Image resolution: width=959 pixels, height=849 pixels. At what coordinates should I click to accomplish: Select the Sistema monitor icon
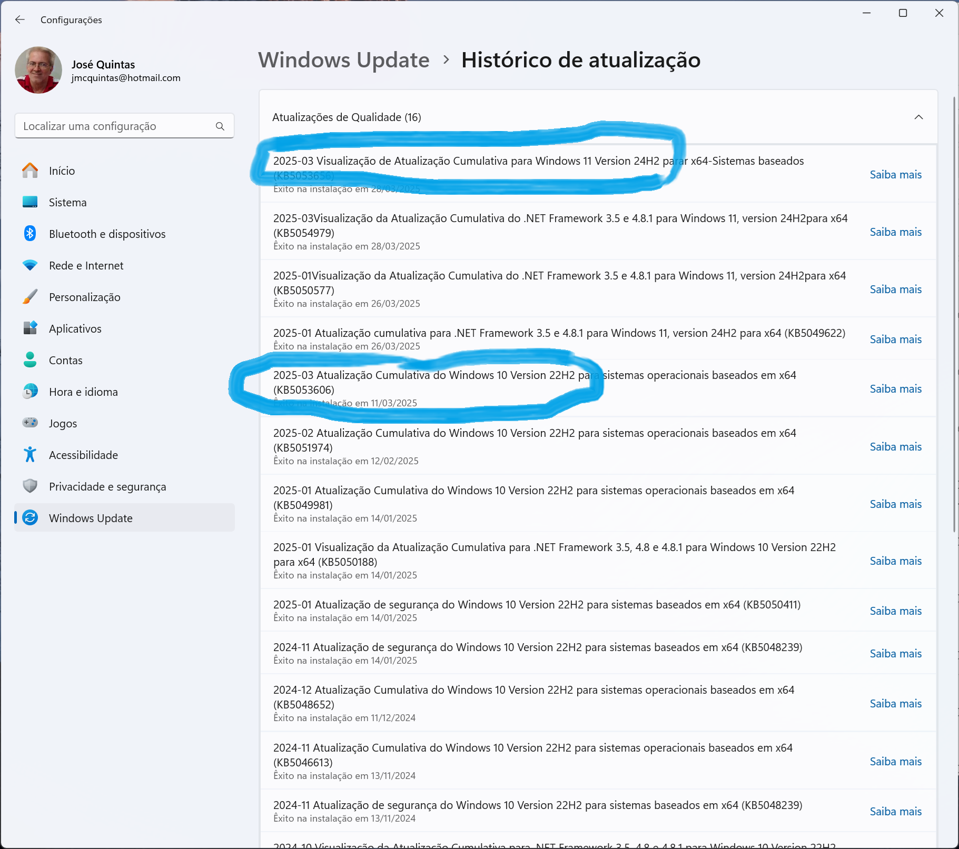tap(30, 202)
